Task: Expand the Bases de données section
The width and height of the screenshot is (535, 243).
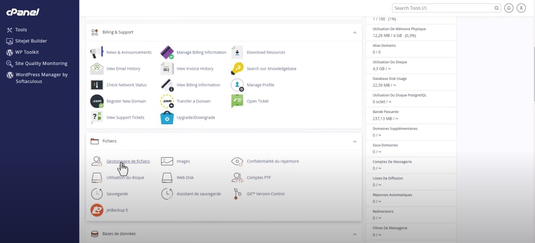Action: [354, 233]
